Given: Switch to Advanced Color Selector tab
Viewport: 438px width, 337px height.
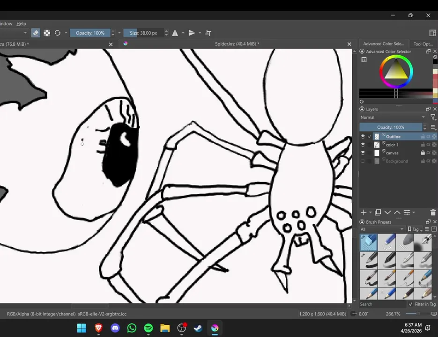Looking at the screenshot, I should click(x=384, y=44).
